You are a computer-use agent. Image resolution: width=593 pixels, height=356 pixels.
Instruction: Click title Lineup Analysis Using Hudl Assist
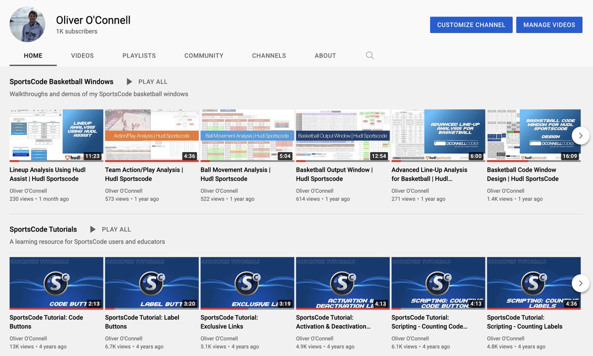47,174
